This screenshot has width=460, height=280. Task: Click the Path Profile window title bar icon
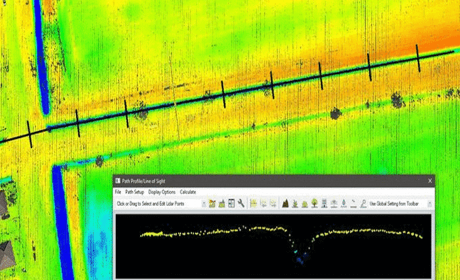pyautogui.click(x=117, y=181)
